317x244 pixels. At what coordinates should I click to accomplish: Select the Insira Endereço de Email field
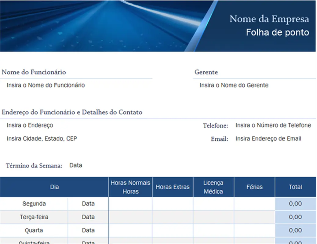click(268, 138)
